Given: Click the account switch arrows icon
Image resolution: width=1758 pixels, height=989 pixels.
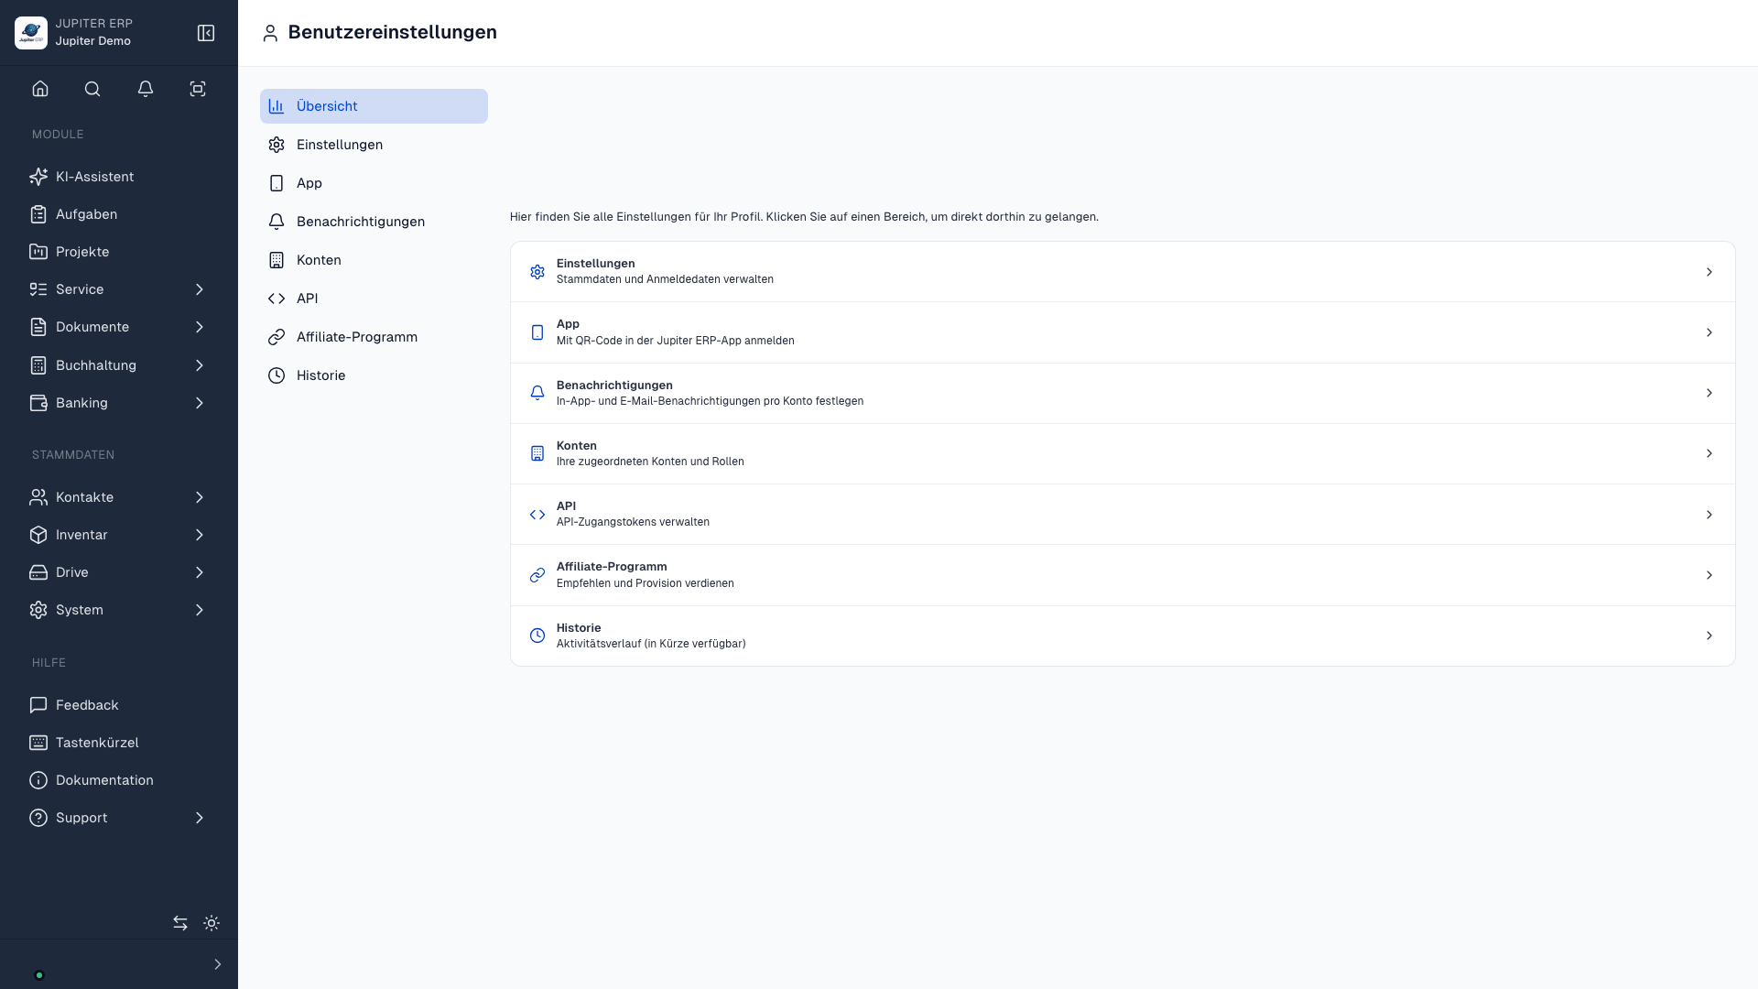Looking at the screenshot, I should pos(180,923).
